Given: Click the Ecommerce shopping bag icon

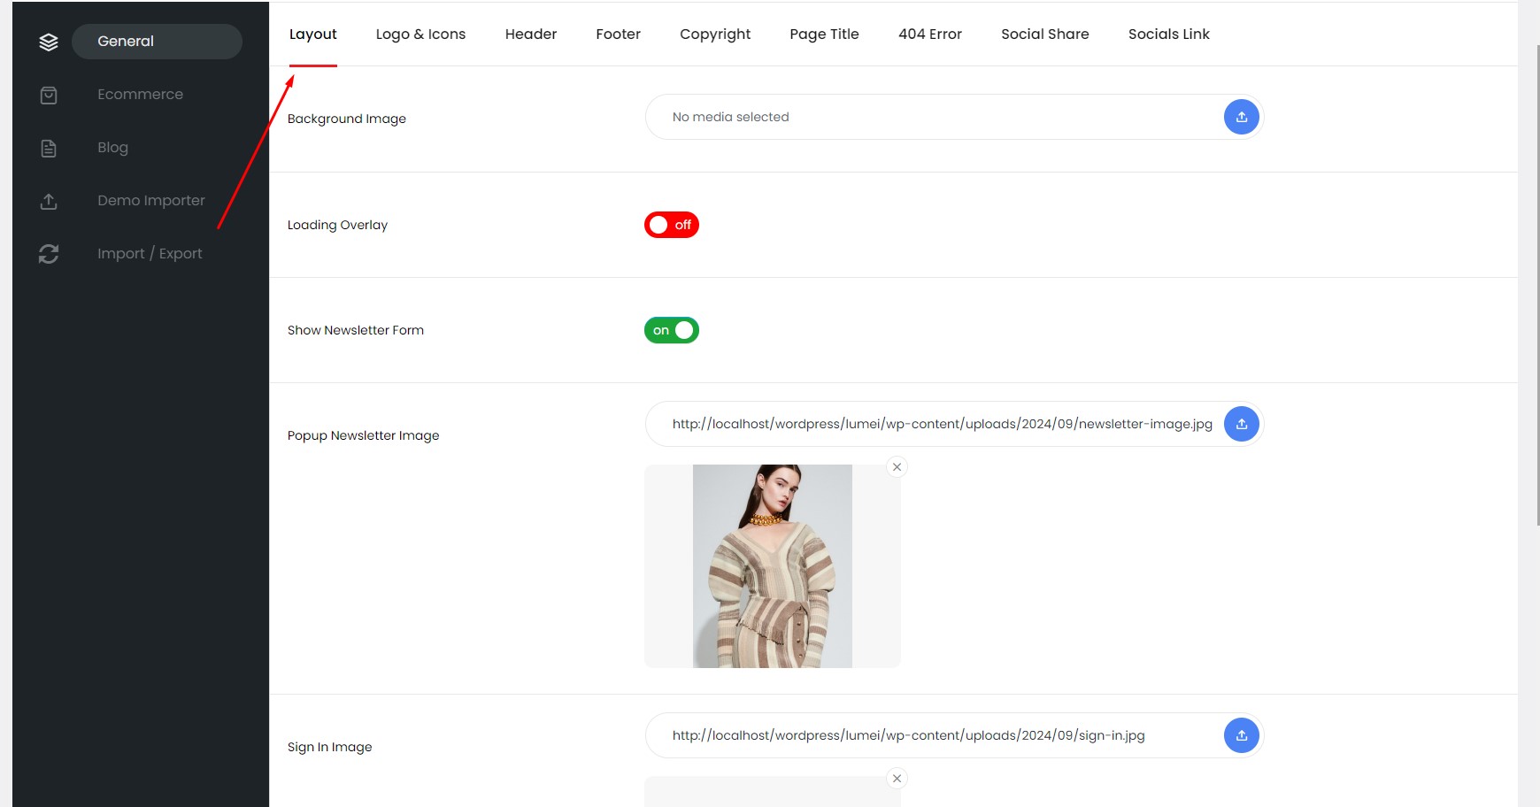Looking at the screenshot, I should tap(49, 95).
